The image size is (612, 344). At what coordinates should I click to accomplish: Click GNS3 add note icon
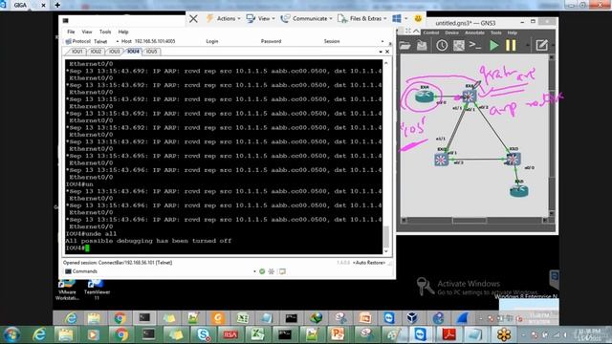pyautogui.click(x=542, y=46)
